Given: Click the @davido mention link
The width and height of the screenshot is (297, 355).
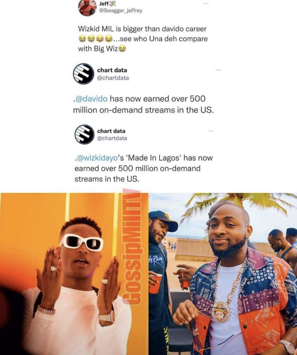Looking at the screenshot, I should point(90,98).
